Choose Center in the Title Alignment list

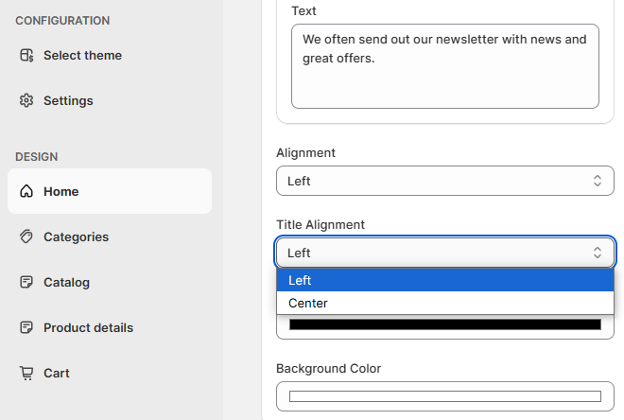(445, 303)
